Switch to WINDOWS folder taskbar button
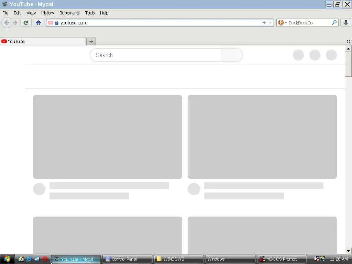Image resolution: width=352 pixels, height=264 pixels. click(179, 259)
